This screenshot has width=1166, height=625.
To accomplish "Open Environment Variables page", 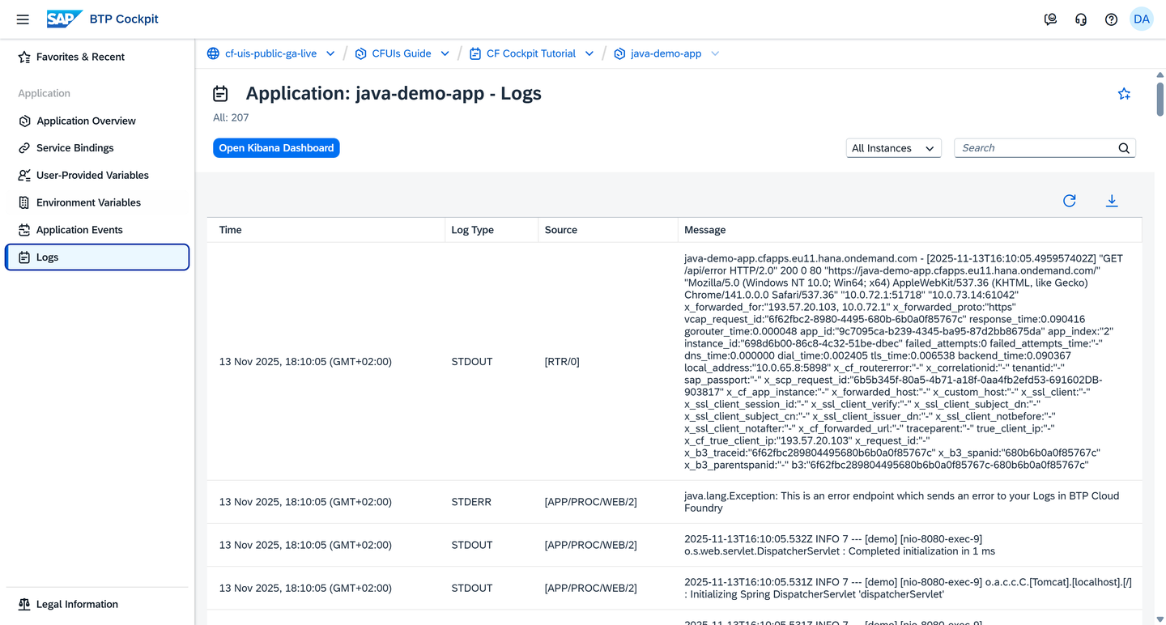I will point(97,202).
